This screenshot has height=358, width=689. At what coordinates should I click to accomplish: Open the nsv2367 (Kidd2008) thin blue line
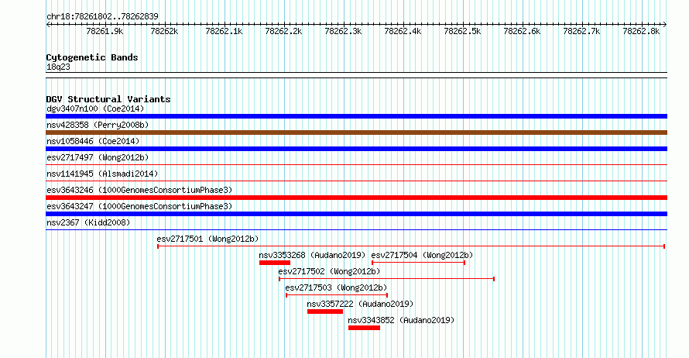tap(356, 230)
